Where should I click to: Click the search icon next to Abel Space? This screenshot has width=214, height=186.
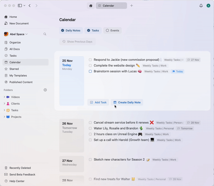[x=45, y=34]
